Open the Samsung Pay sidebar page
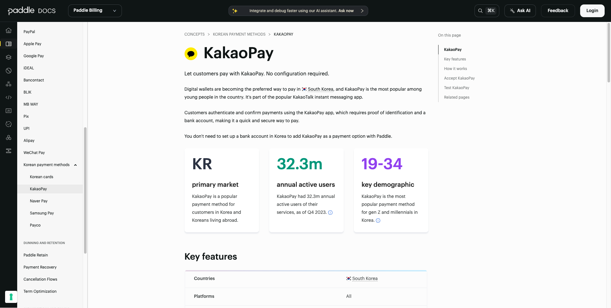The width and height of the screenshot is (611, 308). 42,213
